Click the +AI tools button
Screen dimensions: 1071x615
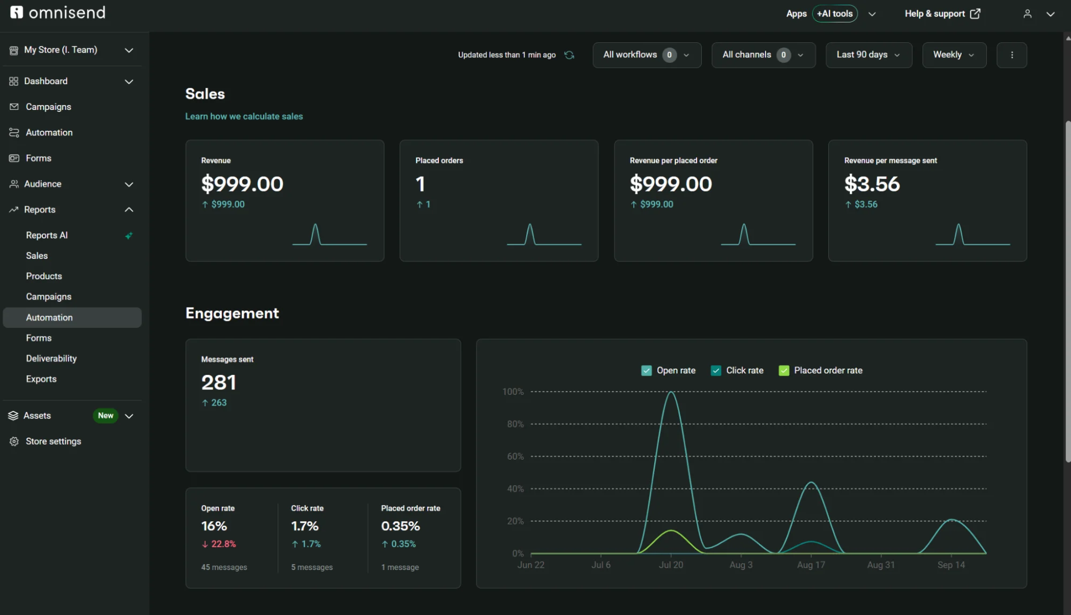(834, 14)
